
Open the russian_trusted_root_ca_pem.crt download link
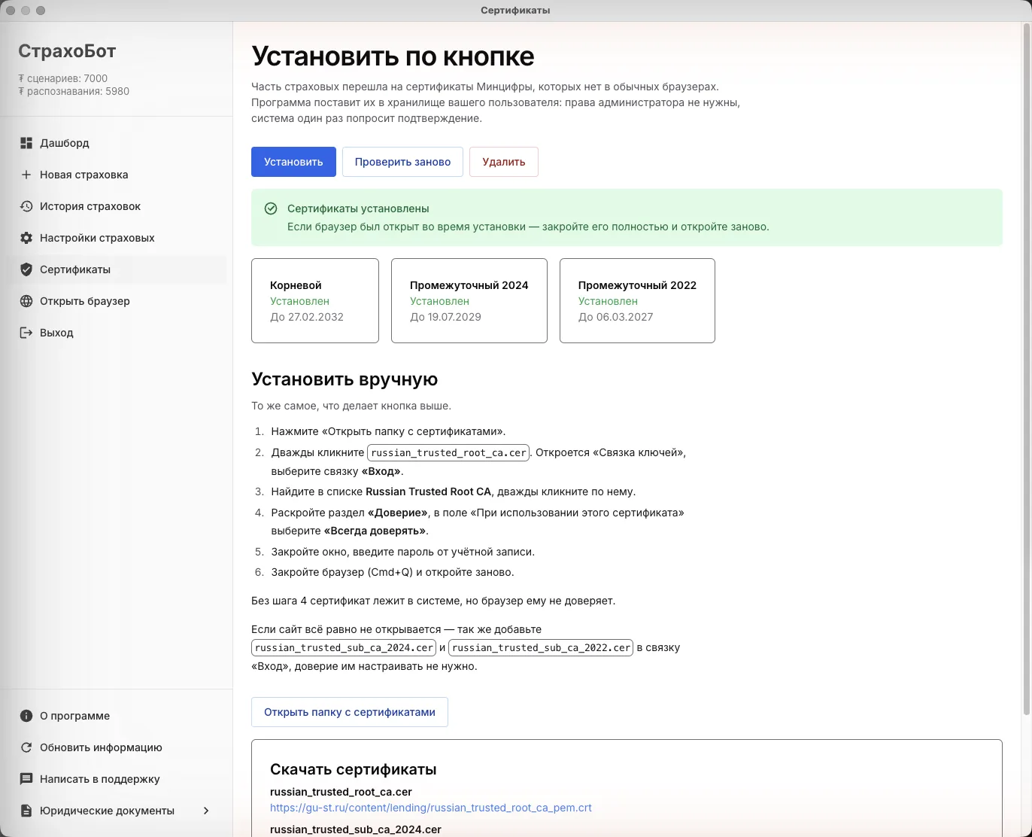click(x=431, y=808)
